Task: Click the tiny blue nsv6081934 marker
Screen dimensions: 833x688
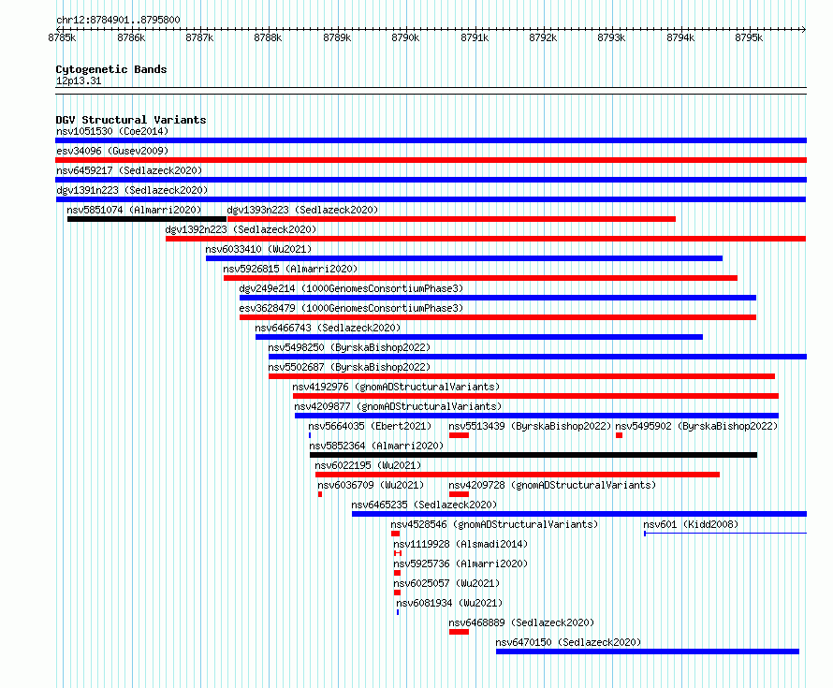Action: [x=398, y=612]
